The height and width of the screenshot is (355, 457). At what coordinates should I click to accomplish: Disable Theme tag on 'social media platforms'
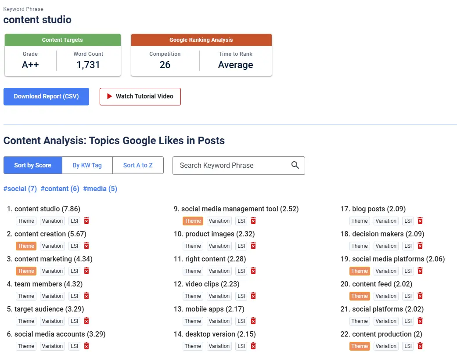pyautogui.click(x=360, y=271)
